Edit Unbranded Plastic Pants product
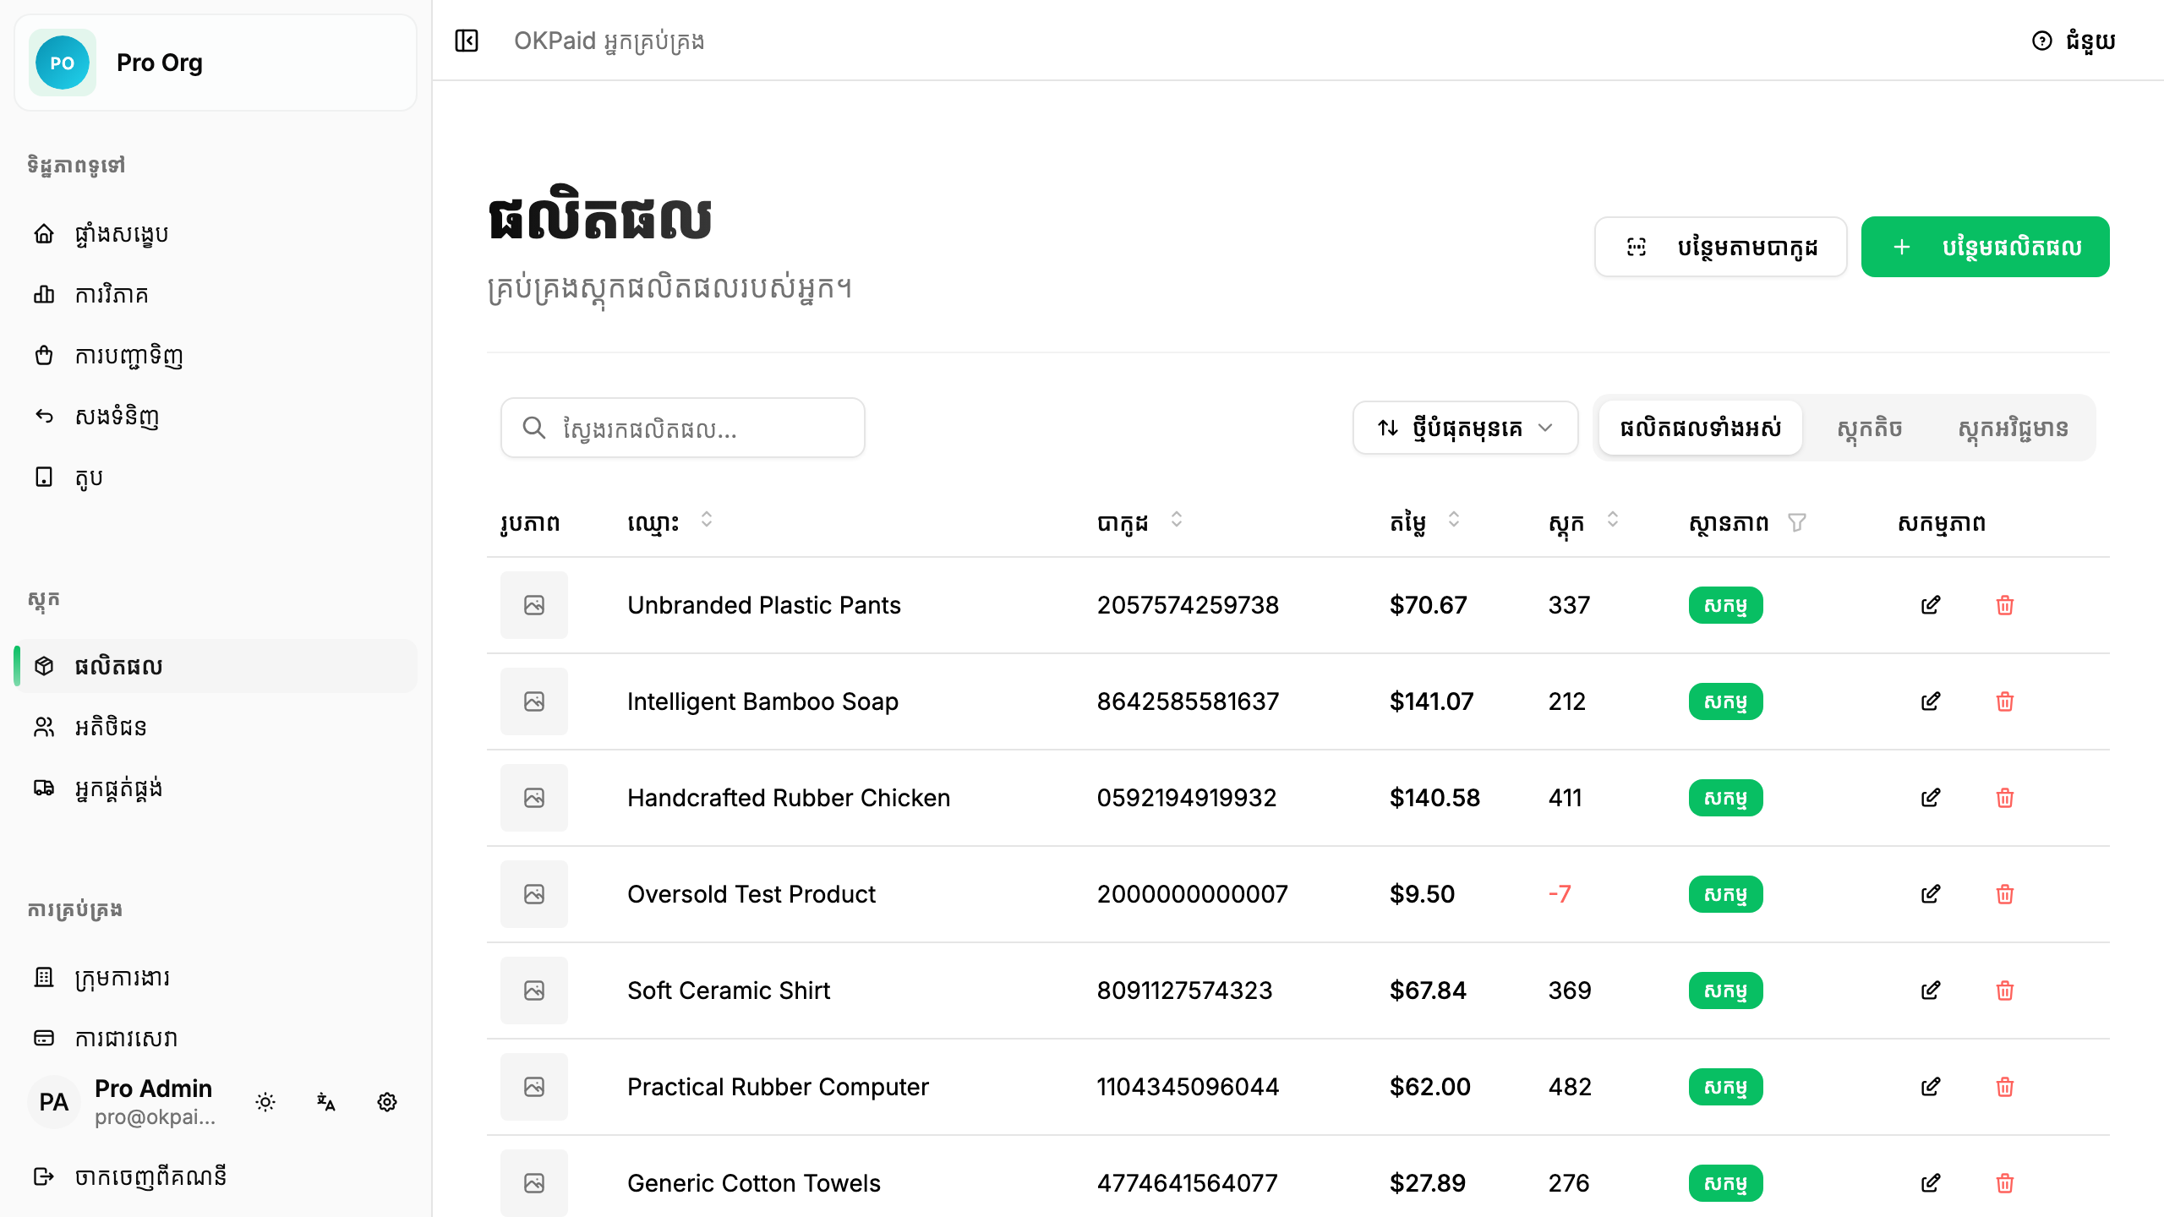Image resolution: width=2164 pixels, height=1217 pixels. (x=1931, y=605)
